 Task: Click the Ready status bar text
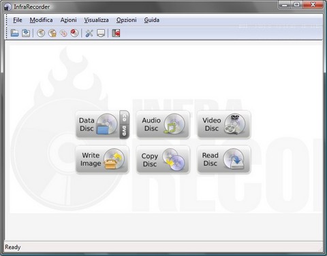(13, 247)
